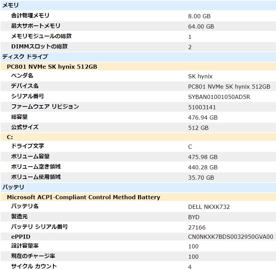The image size is (276, 270).
Task: Click the 100 value beside 現在のチャージ率
Action: coord(193,257)
